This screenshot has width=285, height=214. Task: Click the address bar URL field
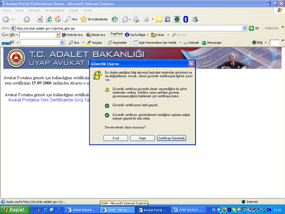pyautogui.click(x=127, y=28)
